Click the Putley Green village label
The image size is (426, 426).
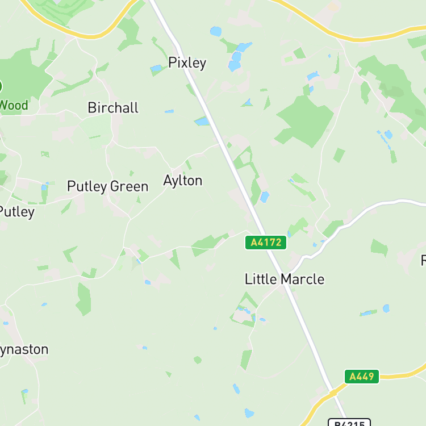108,187
